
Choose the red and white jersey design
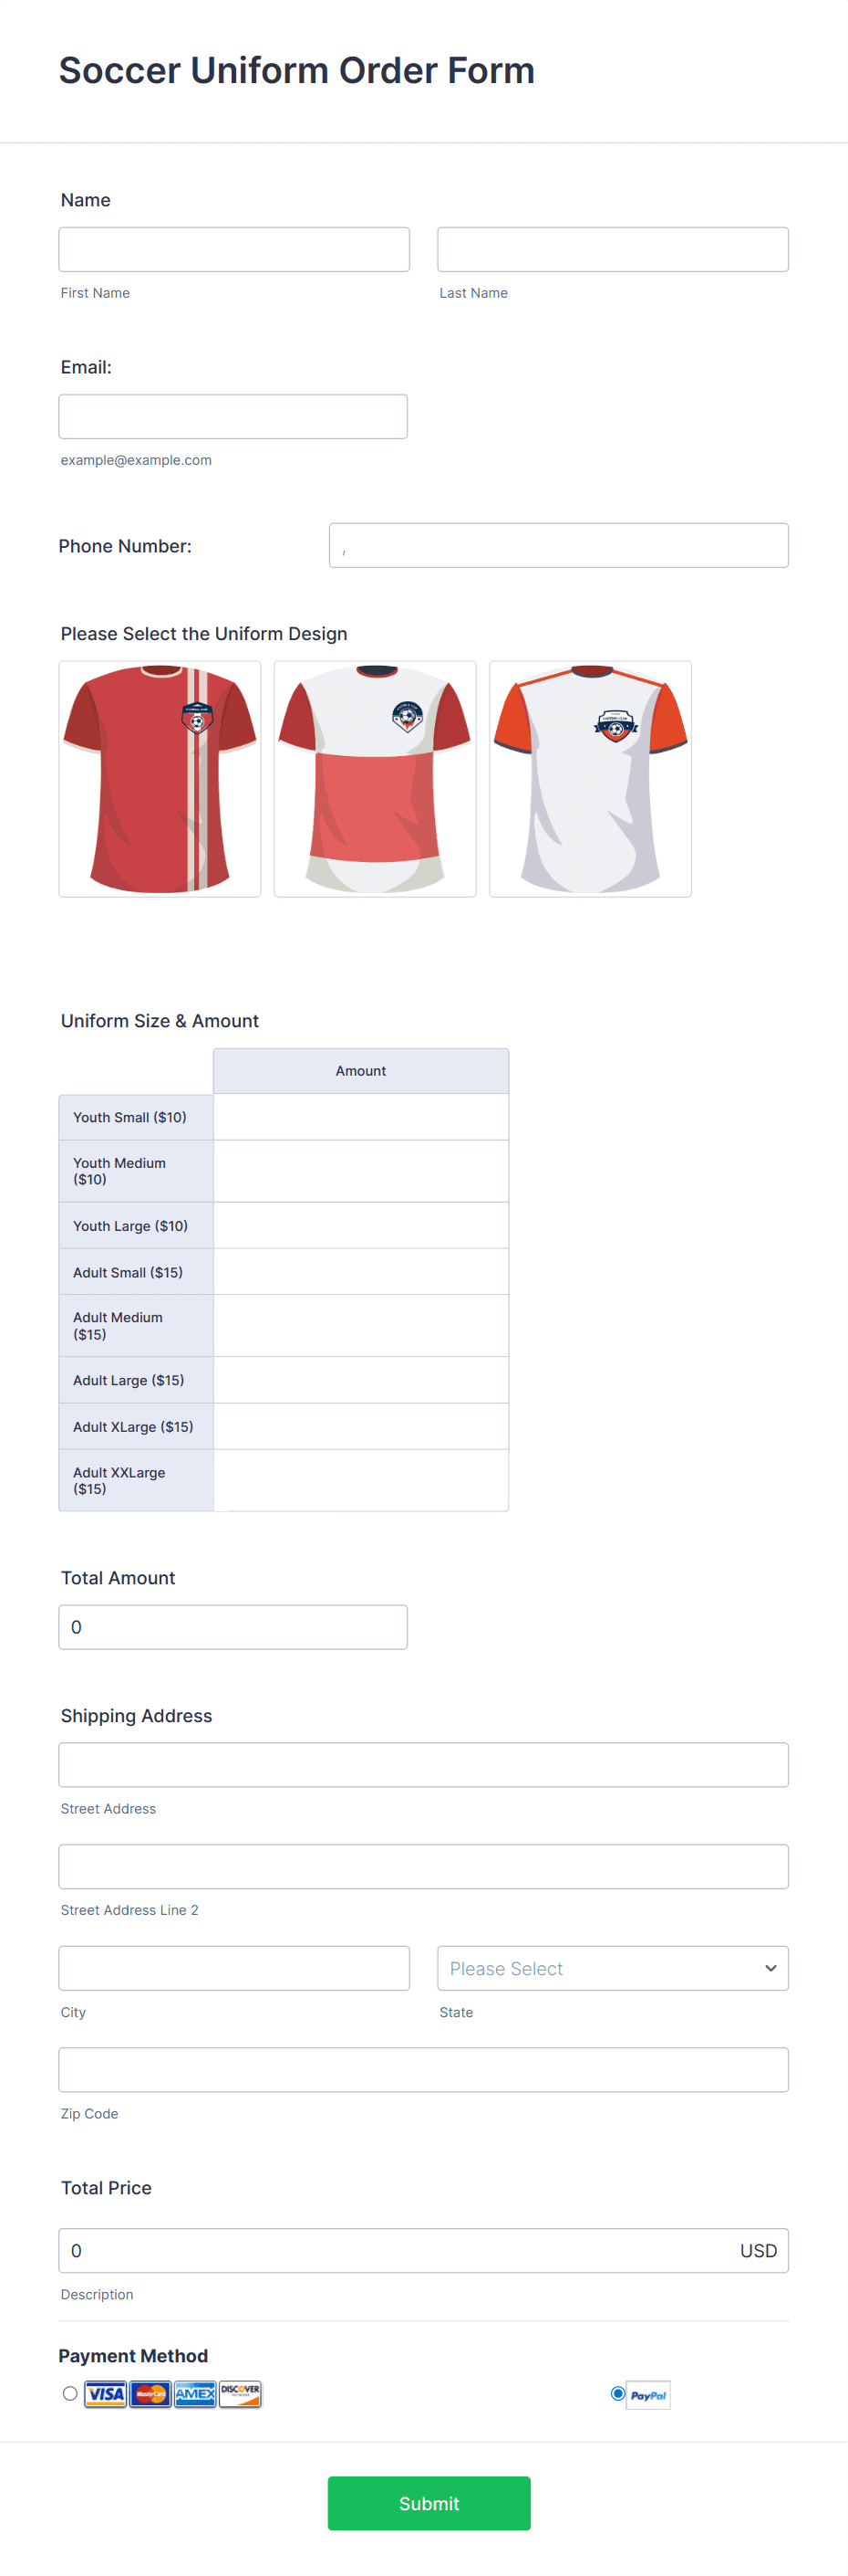375,779
